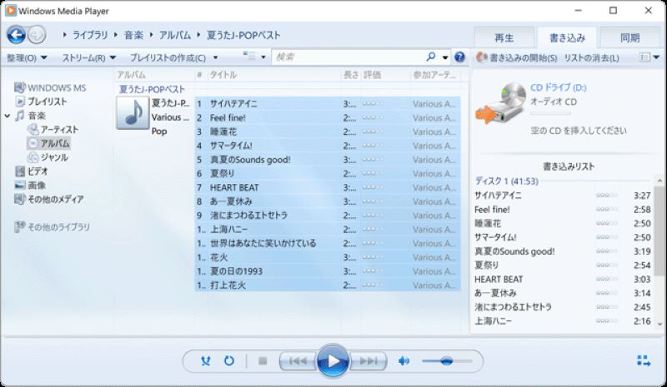Screen dimensions: 667x387
Task: Switch to the 再生 tab
Action: pos(504,37)
